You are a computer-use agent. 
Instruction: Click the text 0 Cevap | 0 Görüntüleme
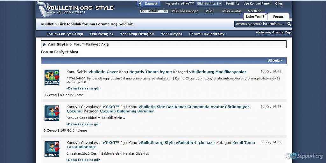(63, 95)
